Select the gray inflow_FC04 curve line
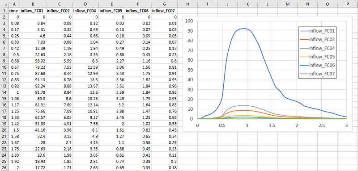Viewport: 358px width, 171px height. tap(244, 106)
